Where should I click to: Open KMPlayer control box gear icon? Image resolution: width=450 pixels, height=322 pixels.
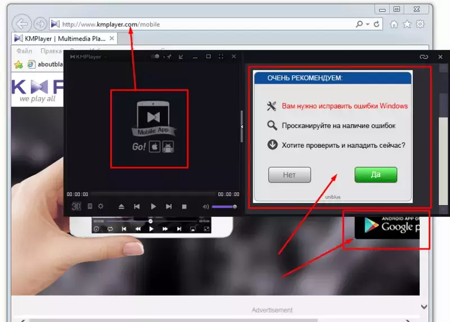(101, 206)
